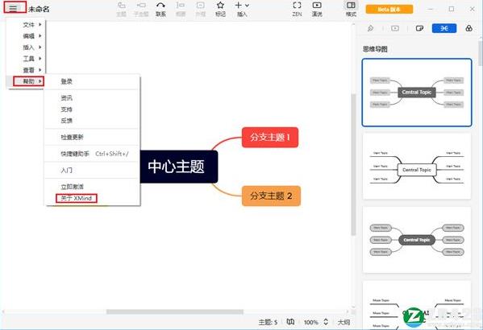
Task: Click the 思维导图 section heading
Action: pos(375,49)
